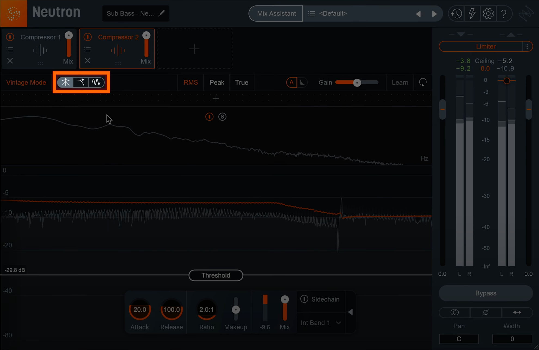Open the Int Band 1 dropdown

[x=321, y=323]
